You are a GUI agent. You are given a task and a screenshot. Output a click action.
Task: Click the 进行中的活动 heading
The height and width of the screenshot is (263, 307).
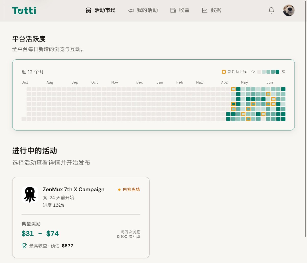(35, 151)
